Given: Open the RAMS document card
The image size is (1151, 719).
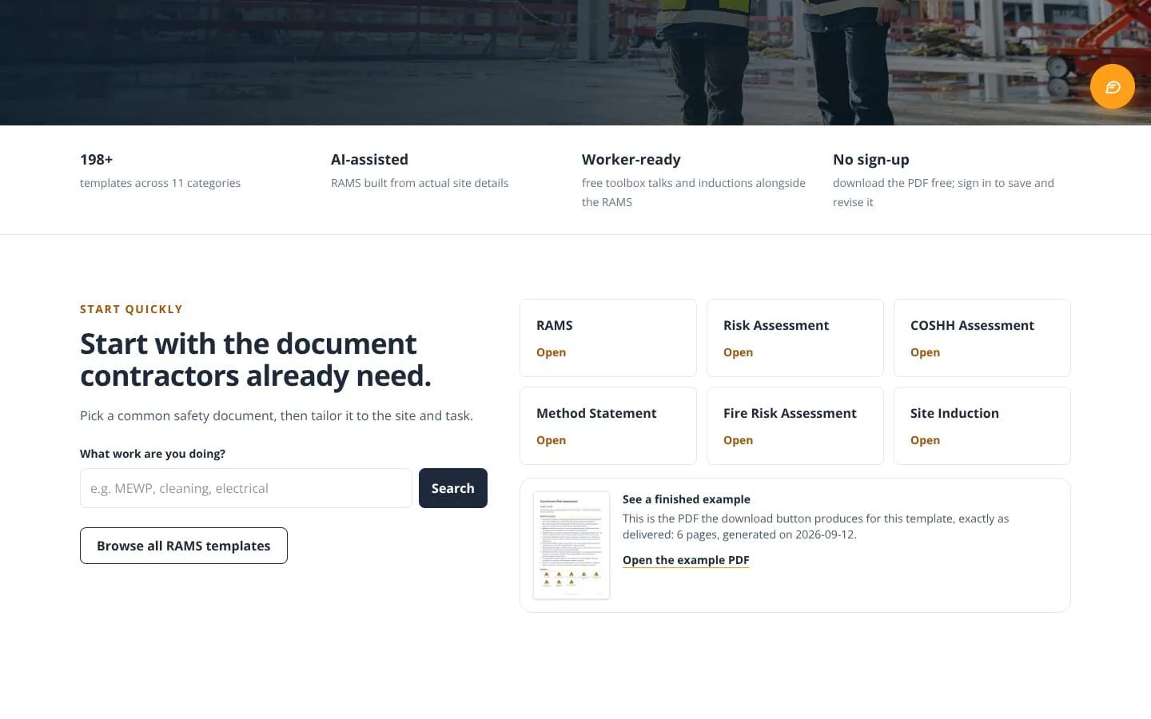Looking at the screenshot, I should (608, 338).
